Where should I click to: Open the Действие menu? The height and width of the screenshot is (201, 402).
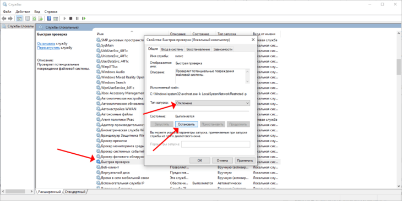click(x=23, y=12)
